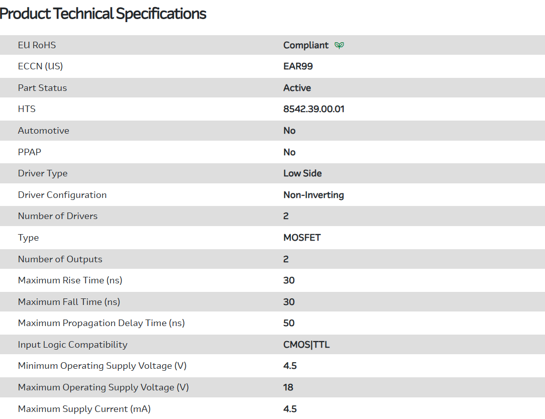This screenshot has height=419, width=545.
Task: Select the EAR99 value for ECCN
Action: (298, 66)
